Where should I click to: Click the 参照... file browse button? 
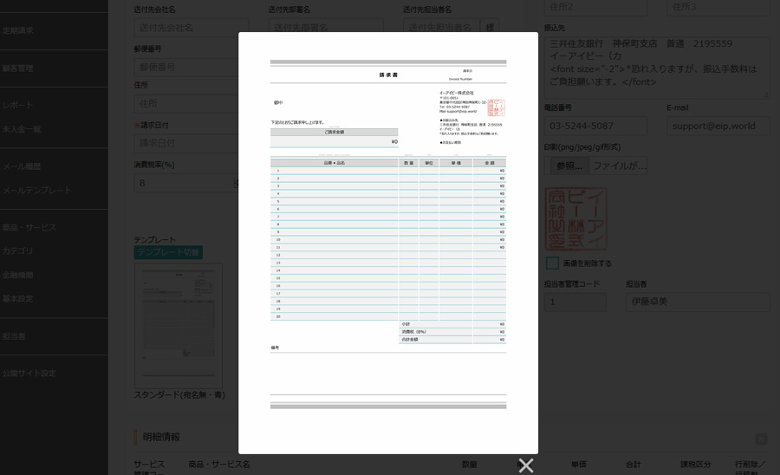[x=569, y=166]
